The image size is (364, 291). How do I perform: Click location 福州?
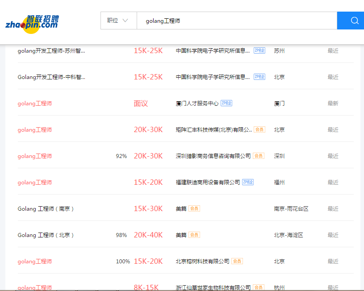[279, 183]
